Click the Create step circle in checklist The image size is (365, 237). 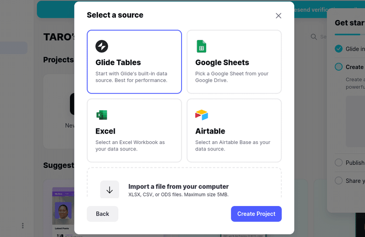point(339,67)
